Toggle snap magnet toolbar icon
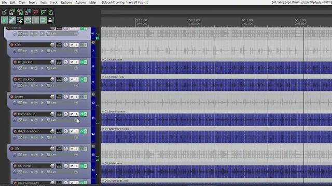 pos(44,20)
